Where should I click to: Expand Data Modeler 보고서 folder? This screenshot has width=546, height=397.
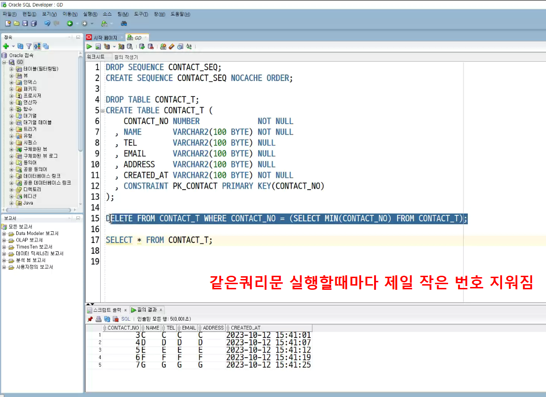tap(4, 233)
